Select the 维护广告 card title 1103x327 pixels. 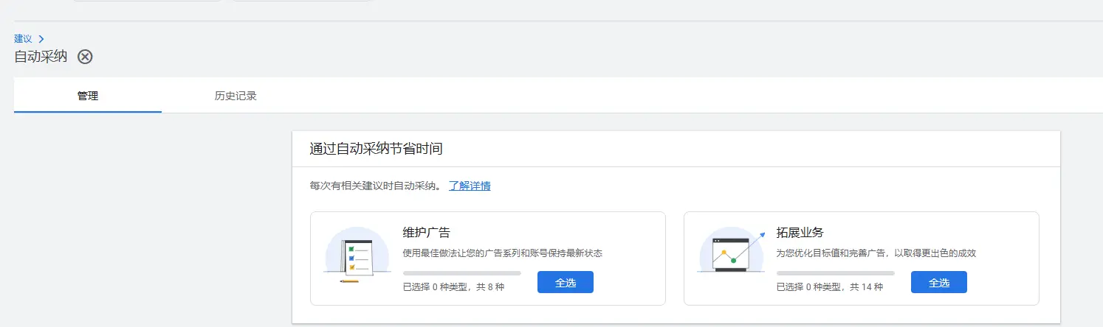[427, 233]
